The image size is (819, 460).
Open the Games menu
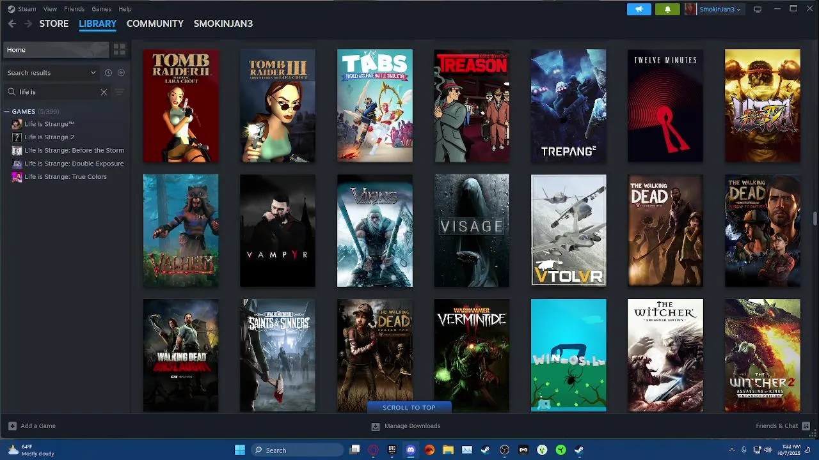tap(101, 9)
